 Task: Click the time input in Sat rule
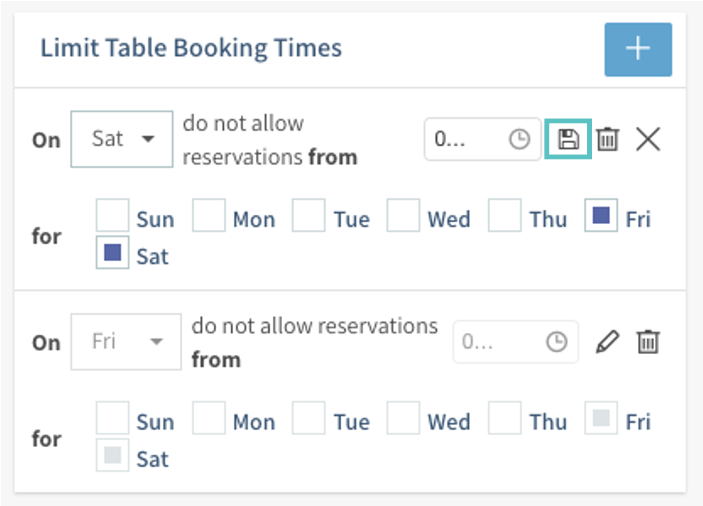(x=465, y=139)
